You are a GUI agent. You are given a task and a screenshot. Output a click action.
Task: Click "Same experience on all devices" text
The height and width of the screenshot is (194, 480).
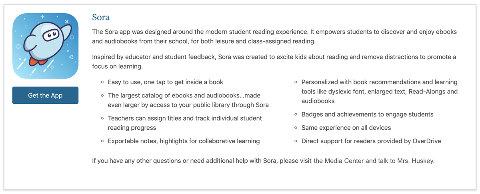pos(346,128)
